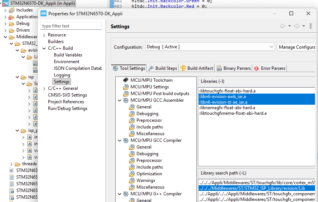Viewport: 318px width, 202px height.
Task: Open Preprocessor icon under GCC Compiler
Action: [132, 160]
